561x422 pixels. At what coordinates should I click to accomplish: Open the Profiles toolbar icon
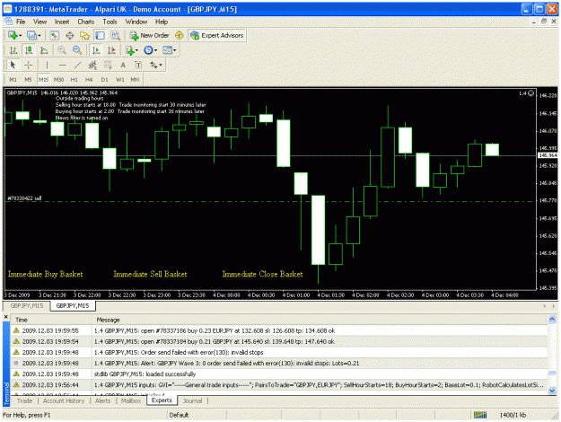pyautogui.click(x=31, y=35)
